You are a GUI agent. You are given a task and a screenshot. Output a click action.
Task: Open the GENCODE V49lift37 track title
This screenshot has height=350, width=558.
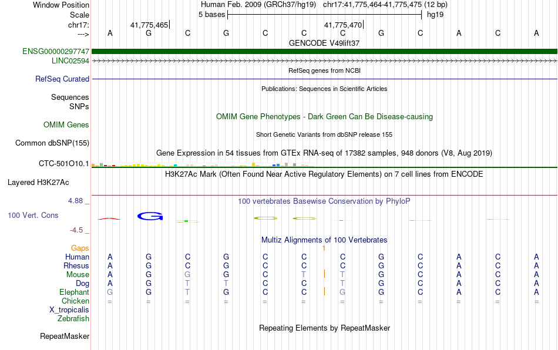(324, 43)
